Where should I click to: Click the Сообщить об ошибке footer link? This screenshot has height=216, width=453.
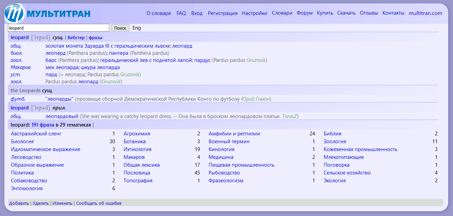pyautogui.click(x=99, y=203)
